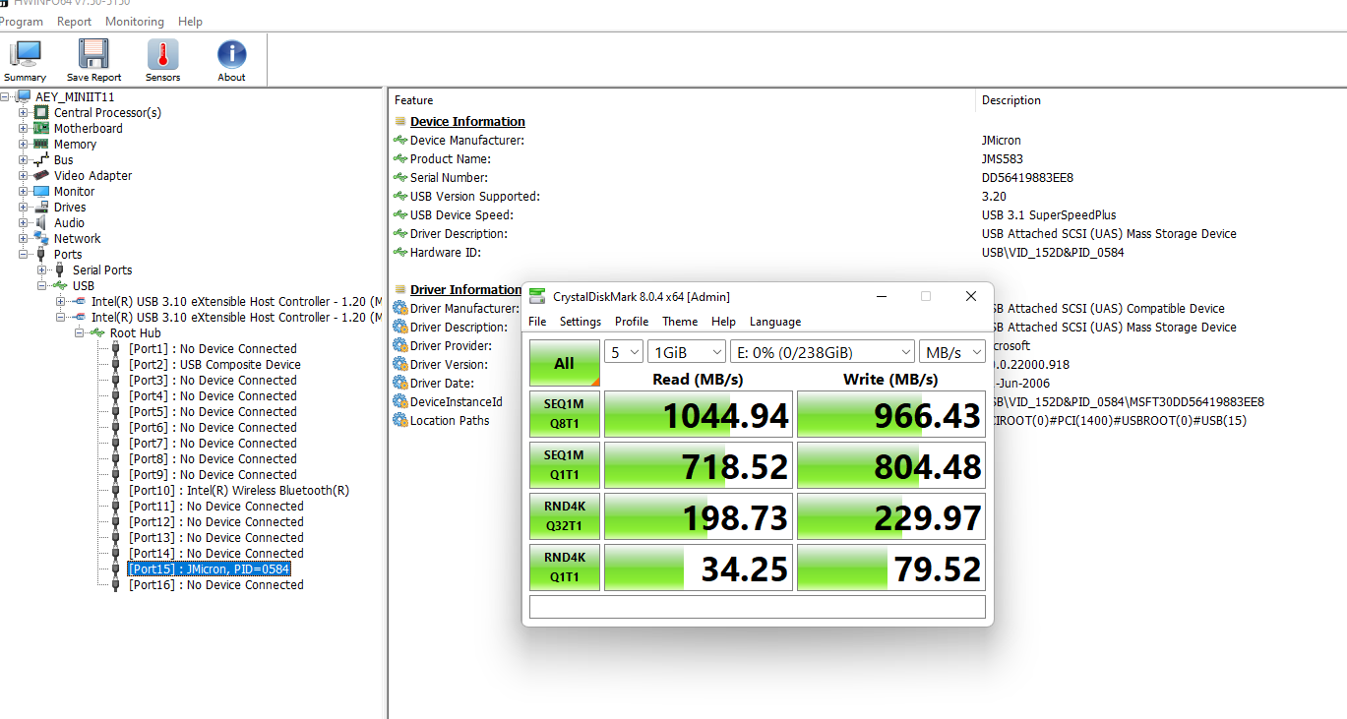Collapse the Ports tree node
The height and width of the screenshot is (719, 1347).
click(x=24, y=254)
